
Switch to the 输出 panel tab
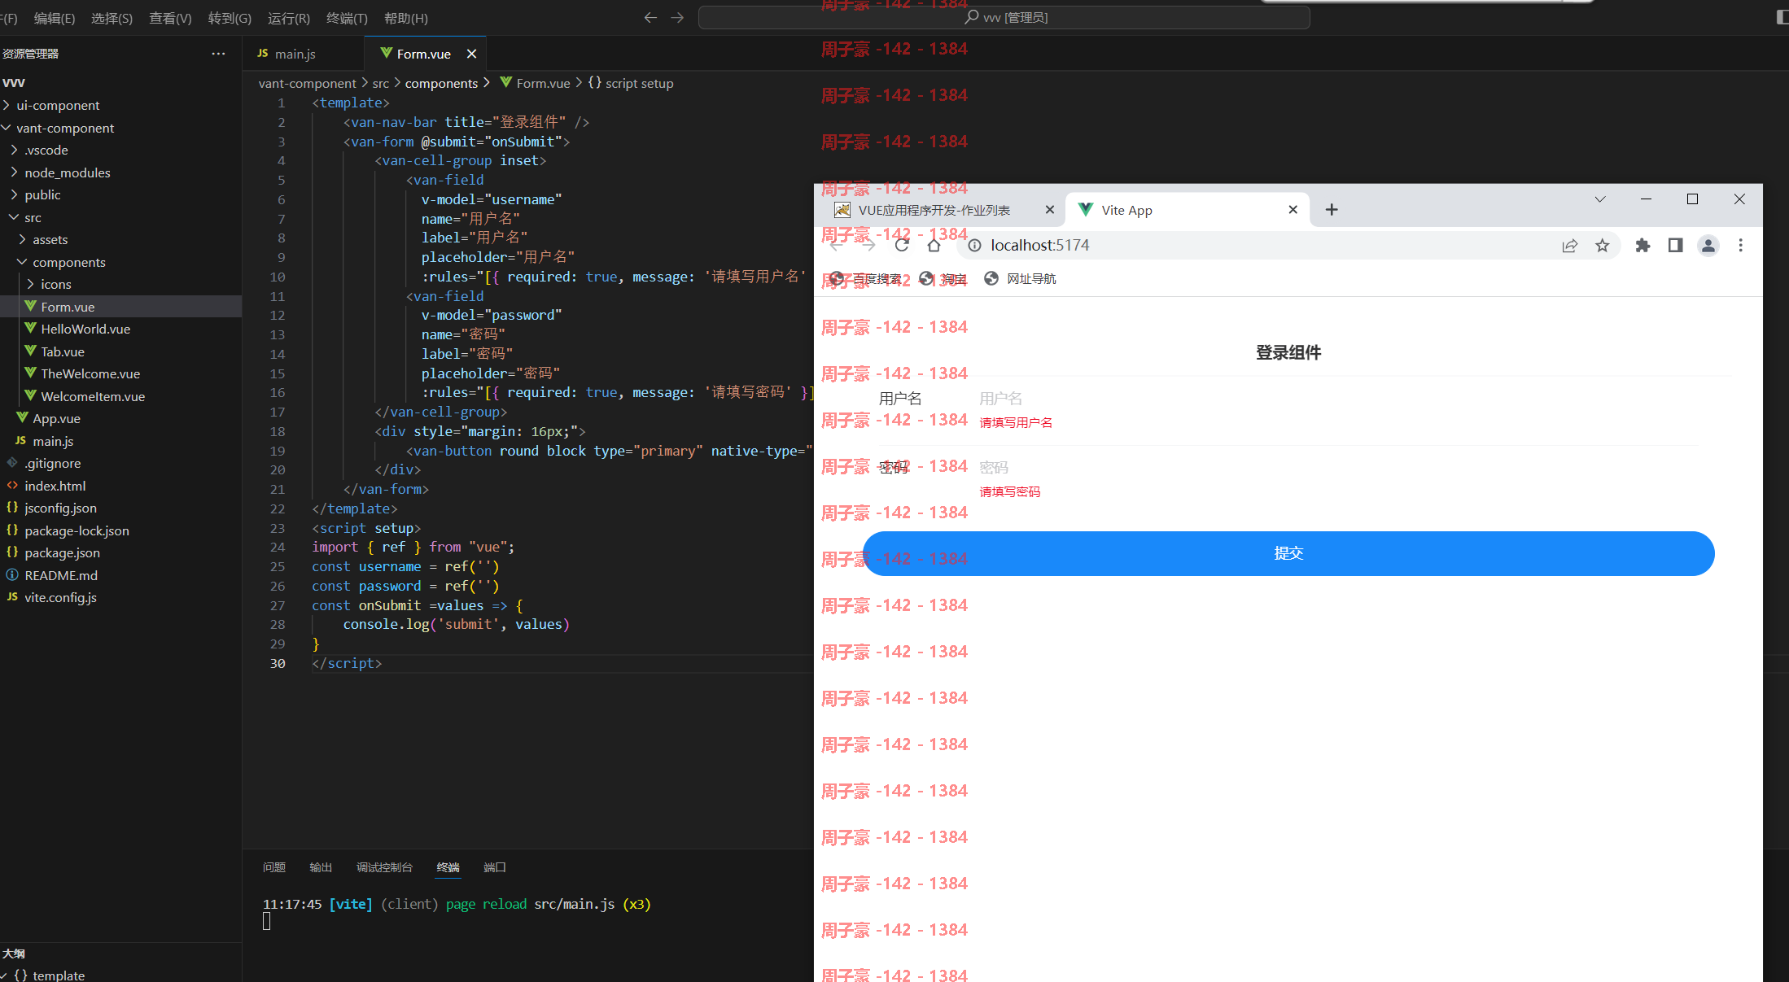321,867
